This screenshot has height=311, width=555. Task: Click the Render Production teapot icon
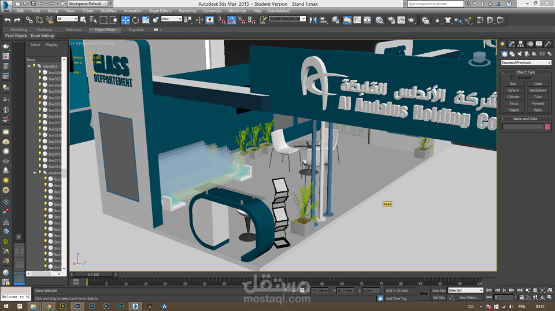[411, 20]
